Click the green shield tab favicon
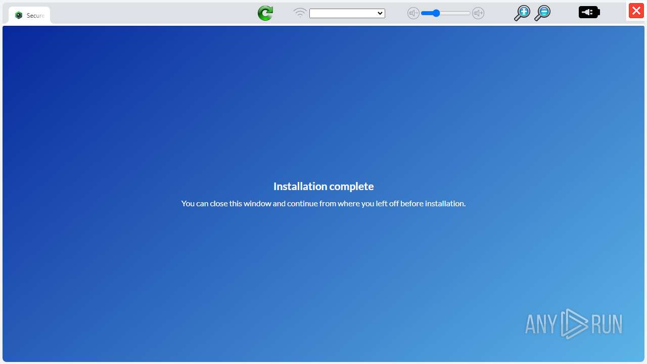Viewport: 647px width, 364px height. coord(19,15)
